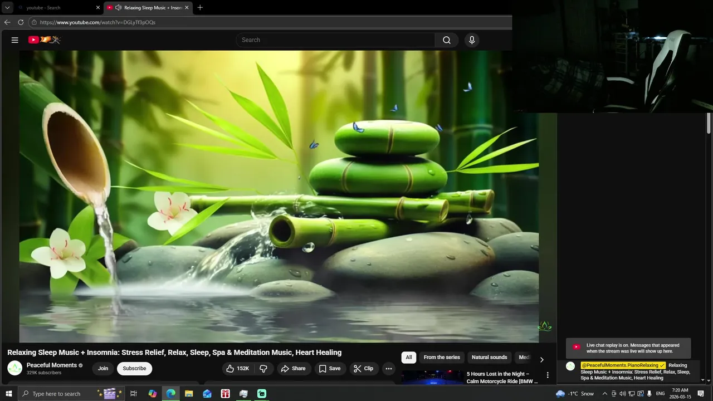The image size is (713, 401).
Task: Create a Clip of the video
Action: pos(363,369)
